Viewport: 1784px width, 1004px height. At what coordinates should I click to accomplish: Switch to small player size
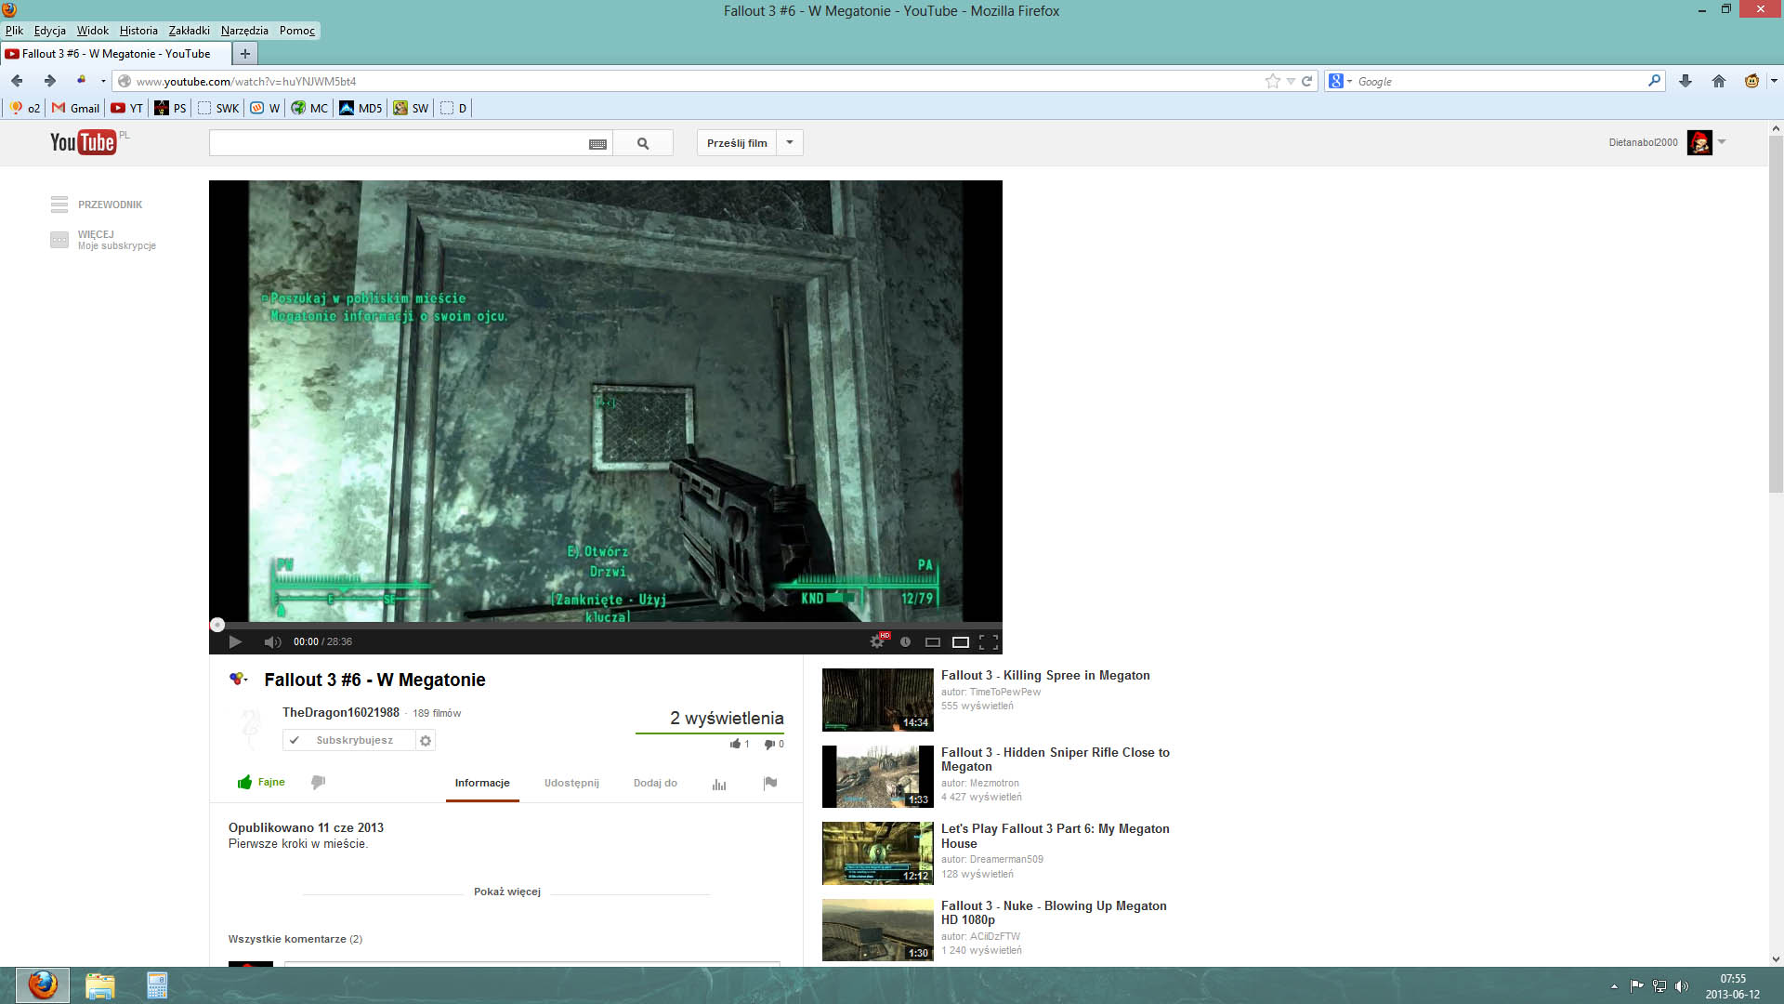(933, 642)
